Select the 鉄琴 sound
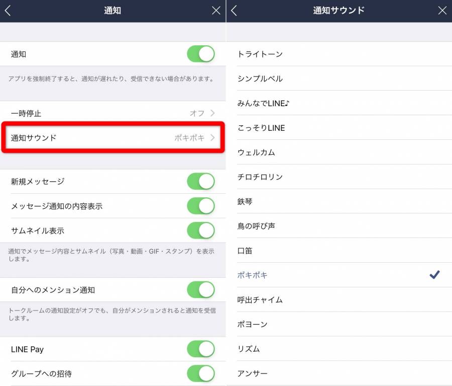Image resolution: width=452 pixels, height=386 pixels. tap(339, 201)
